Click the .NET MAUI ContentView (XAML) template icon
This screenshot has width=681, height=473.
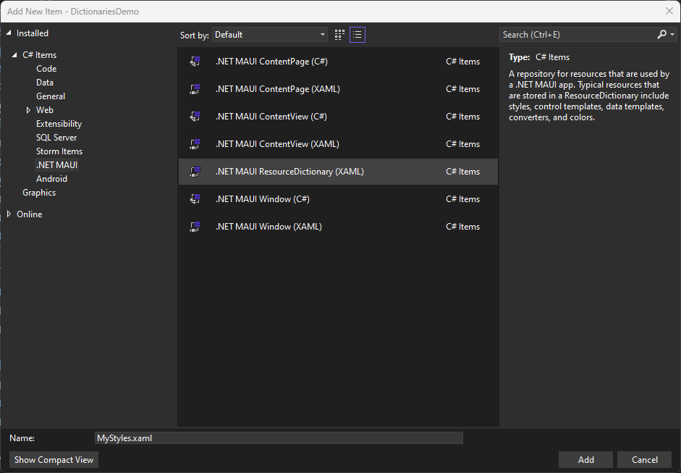coord(195,144)
